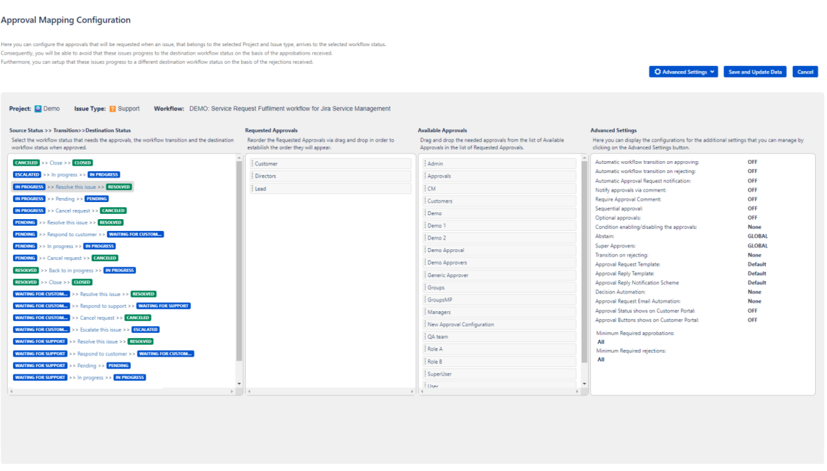Click the Cancel button

pos(805,72)
